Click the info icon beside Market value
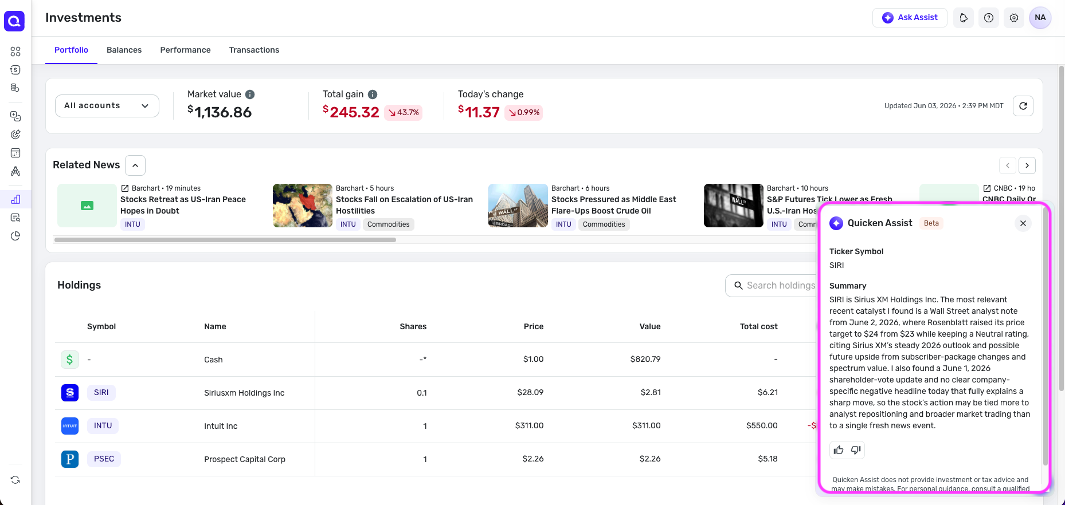 click(x=250, y=94)
